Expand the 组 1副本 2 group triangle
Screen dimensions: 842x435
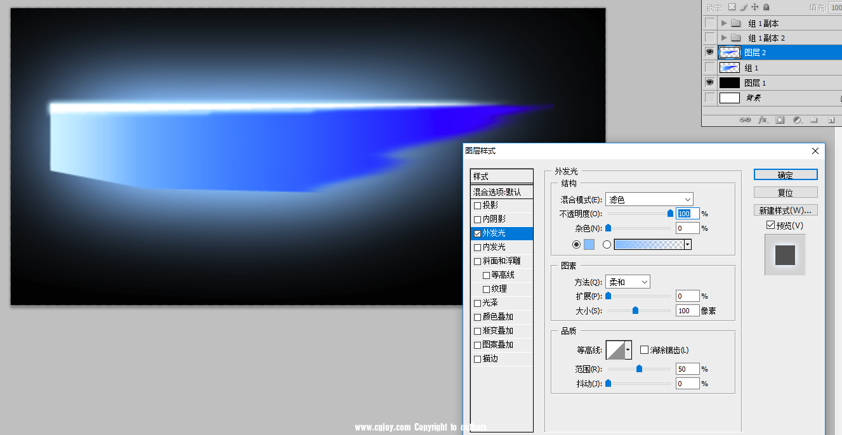pos(724,37)
